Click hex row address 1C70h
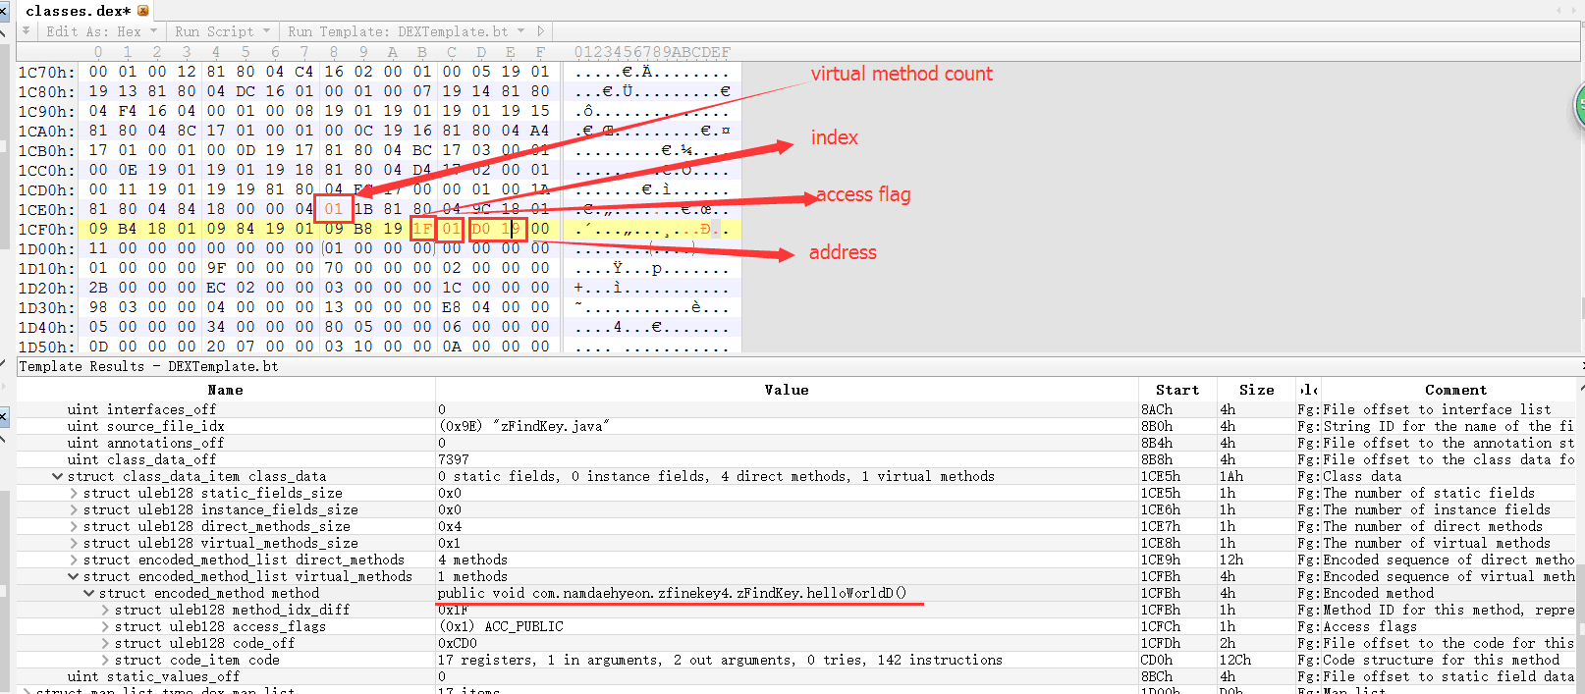The height and width of the screenshot is (694, 1585). (x=46, y=72)
